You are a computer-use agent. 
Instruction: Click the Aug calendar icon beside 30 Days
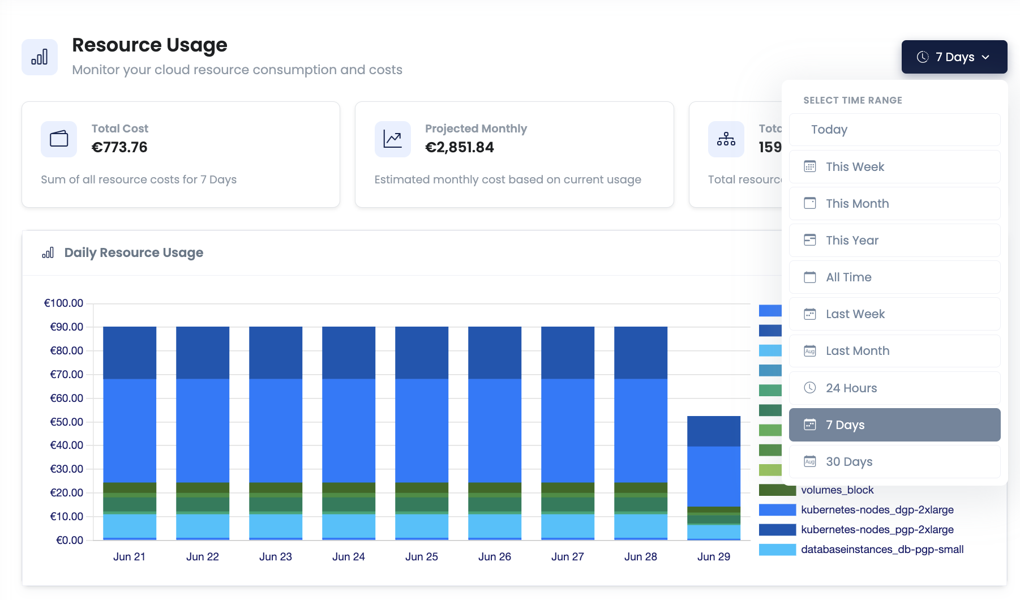click(x=809, y=461)
